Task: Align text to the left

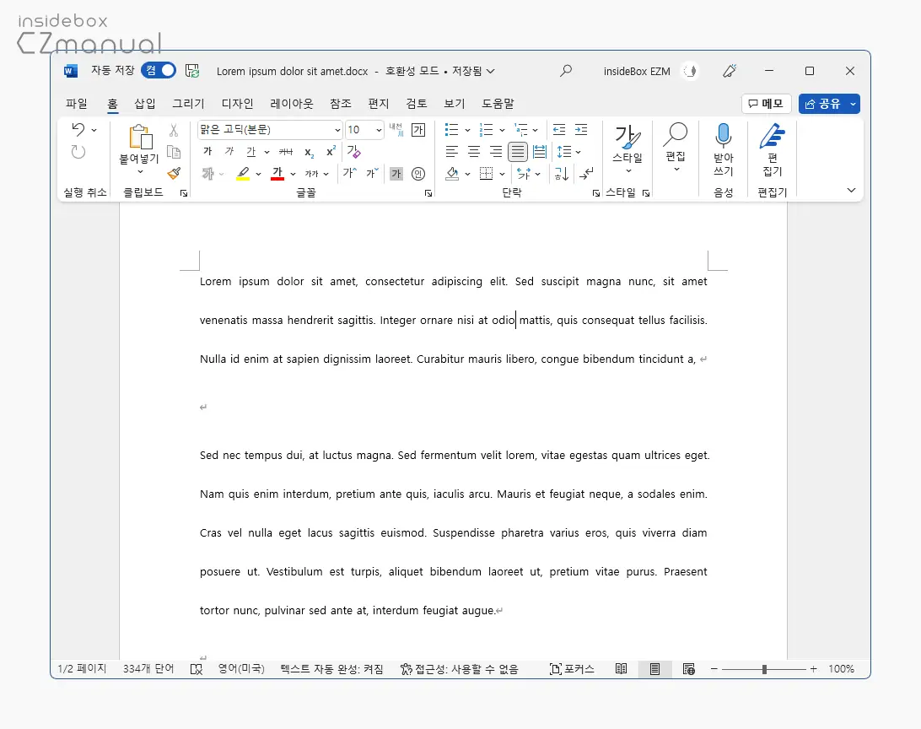Action: click(x=452, y=152)
